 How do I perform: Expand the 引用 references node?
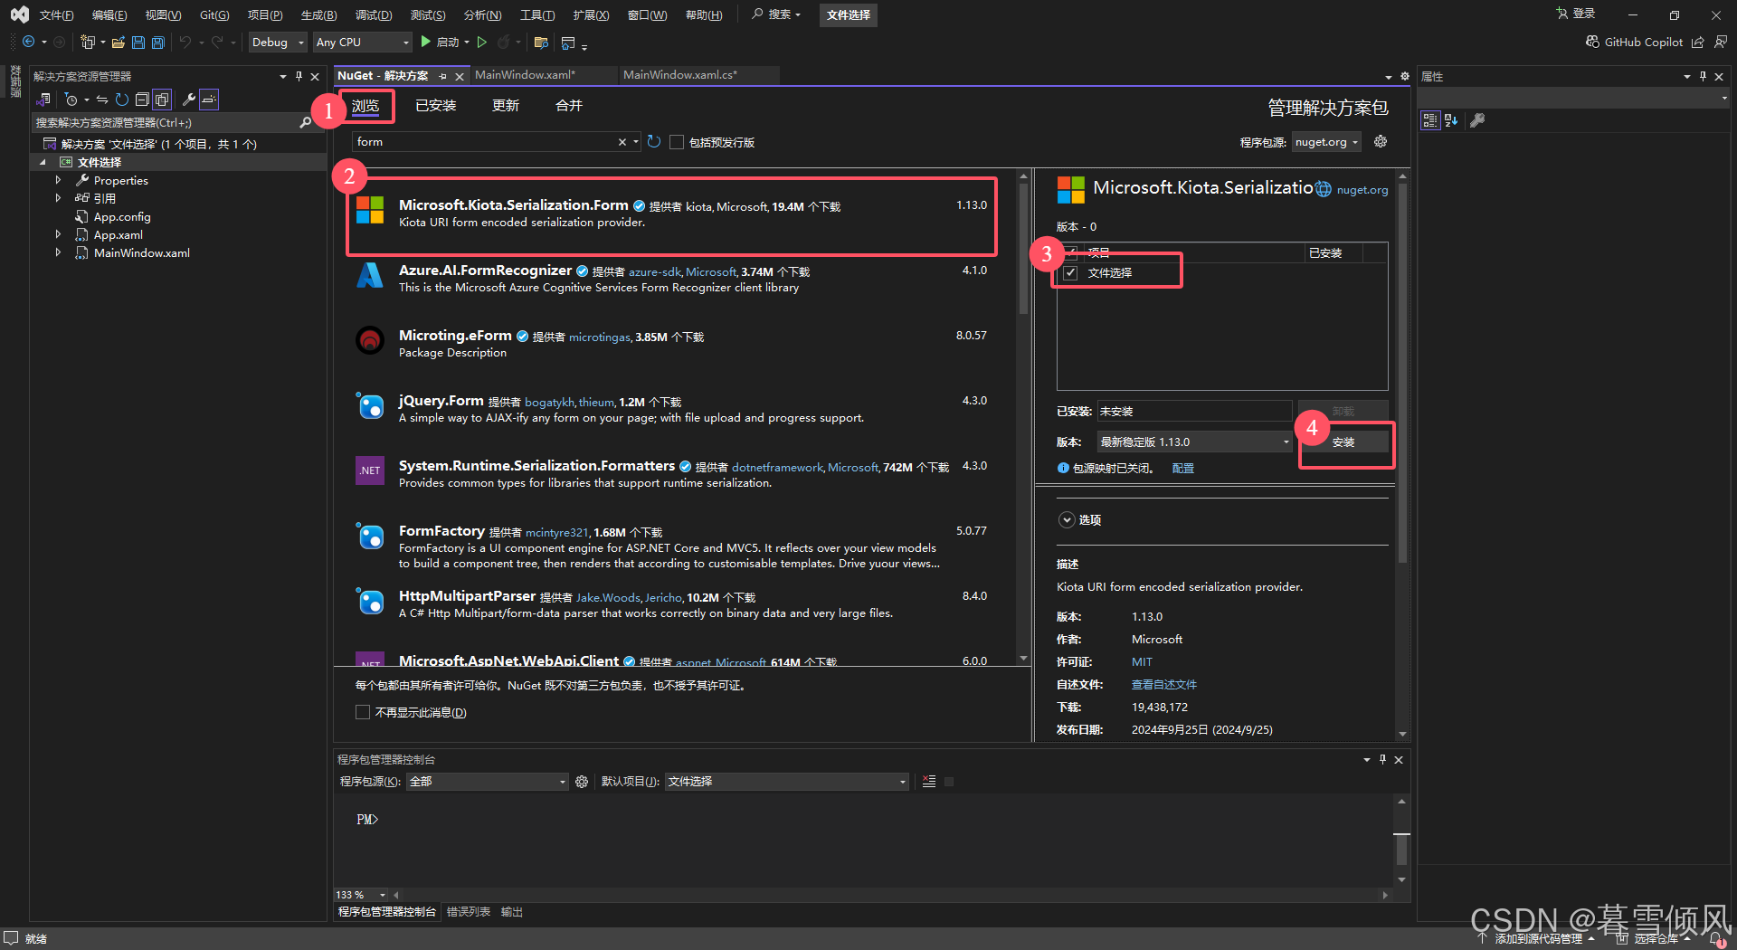pyautogui.click(x=58, y=198)
